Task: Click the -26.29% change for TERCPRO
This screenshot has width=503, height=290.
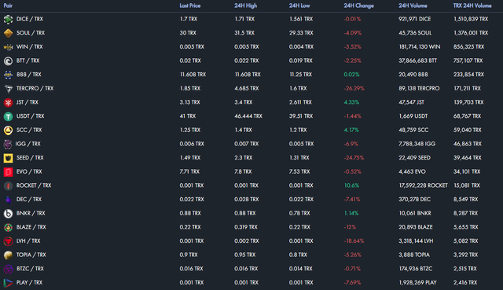Action: click(354, 88)
